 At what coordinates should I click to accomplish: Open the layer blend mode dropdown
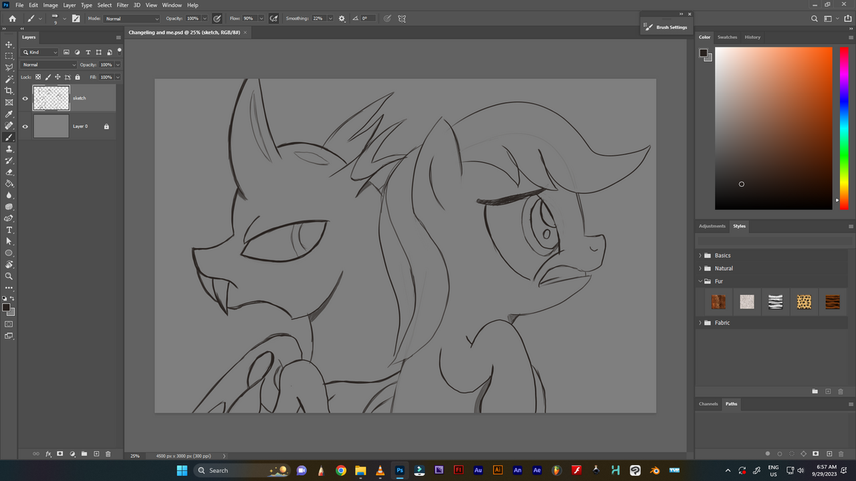pos(49,65)
